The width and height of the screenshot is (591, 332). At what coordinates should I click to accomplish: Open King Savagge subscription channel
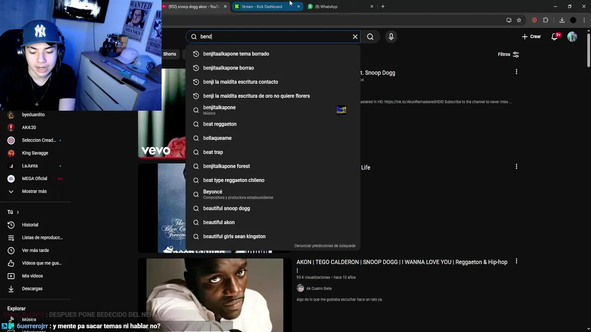[35, 153]
